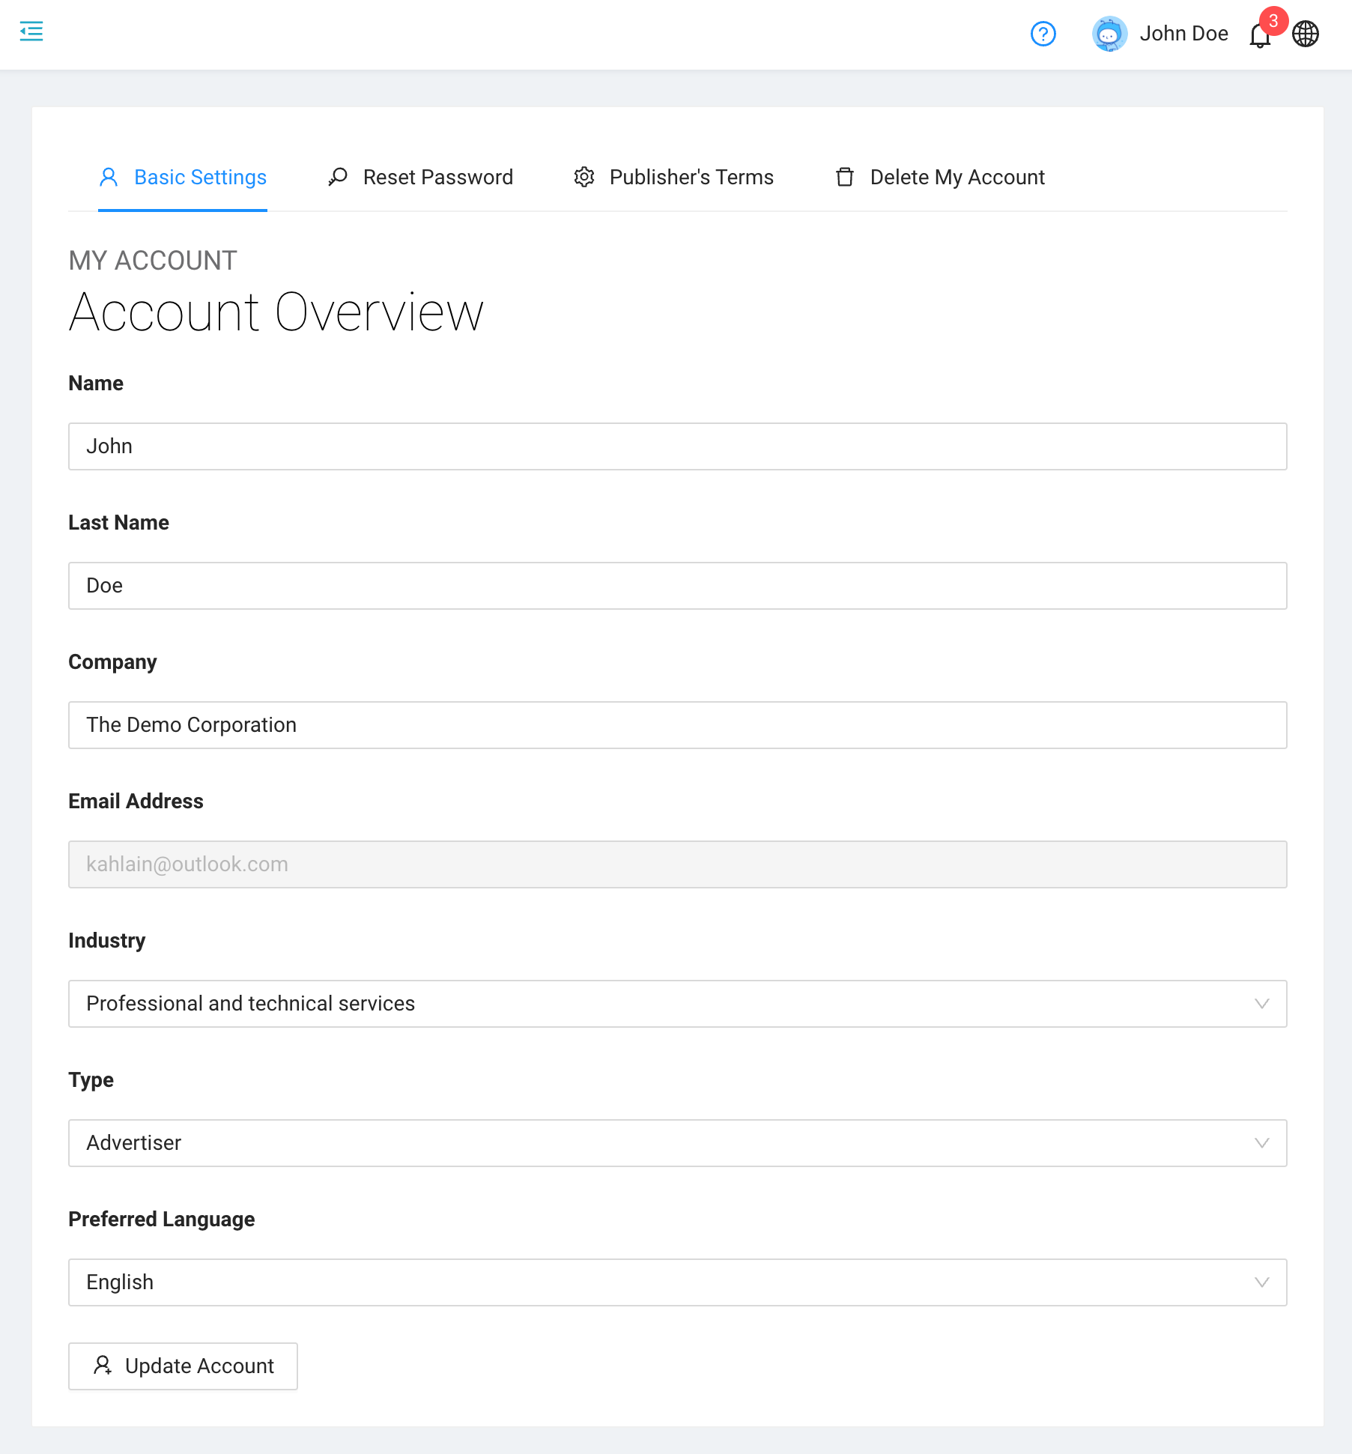Open the Preferred Language dropdown

(x=677, y=1282)
